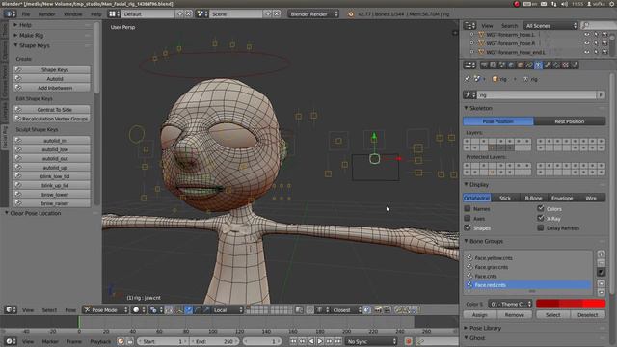Click the red bone group color swatch
The height and width of the screenshot is (347, 617).
click(x=571, y=304)
